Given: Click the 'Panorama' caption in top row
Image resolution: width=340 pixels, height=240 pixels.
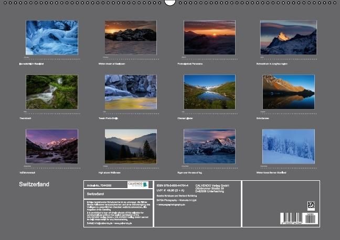Looking at the screenshot, I should tap(190, 64).
